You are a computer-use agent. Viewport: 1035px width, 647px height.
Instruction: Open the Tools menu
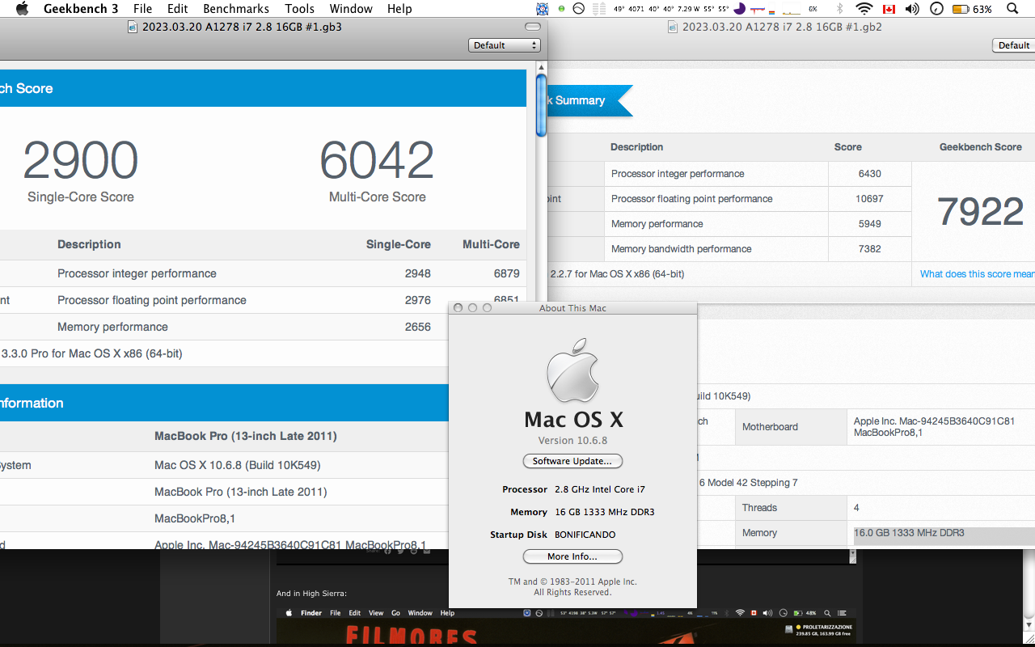pos(300,9)
